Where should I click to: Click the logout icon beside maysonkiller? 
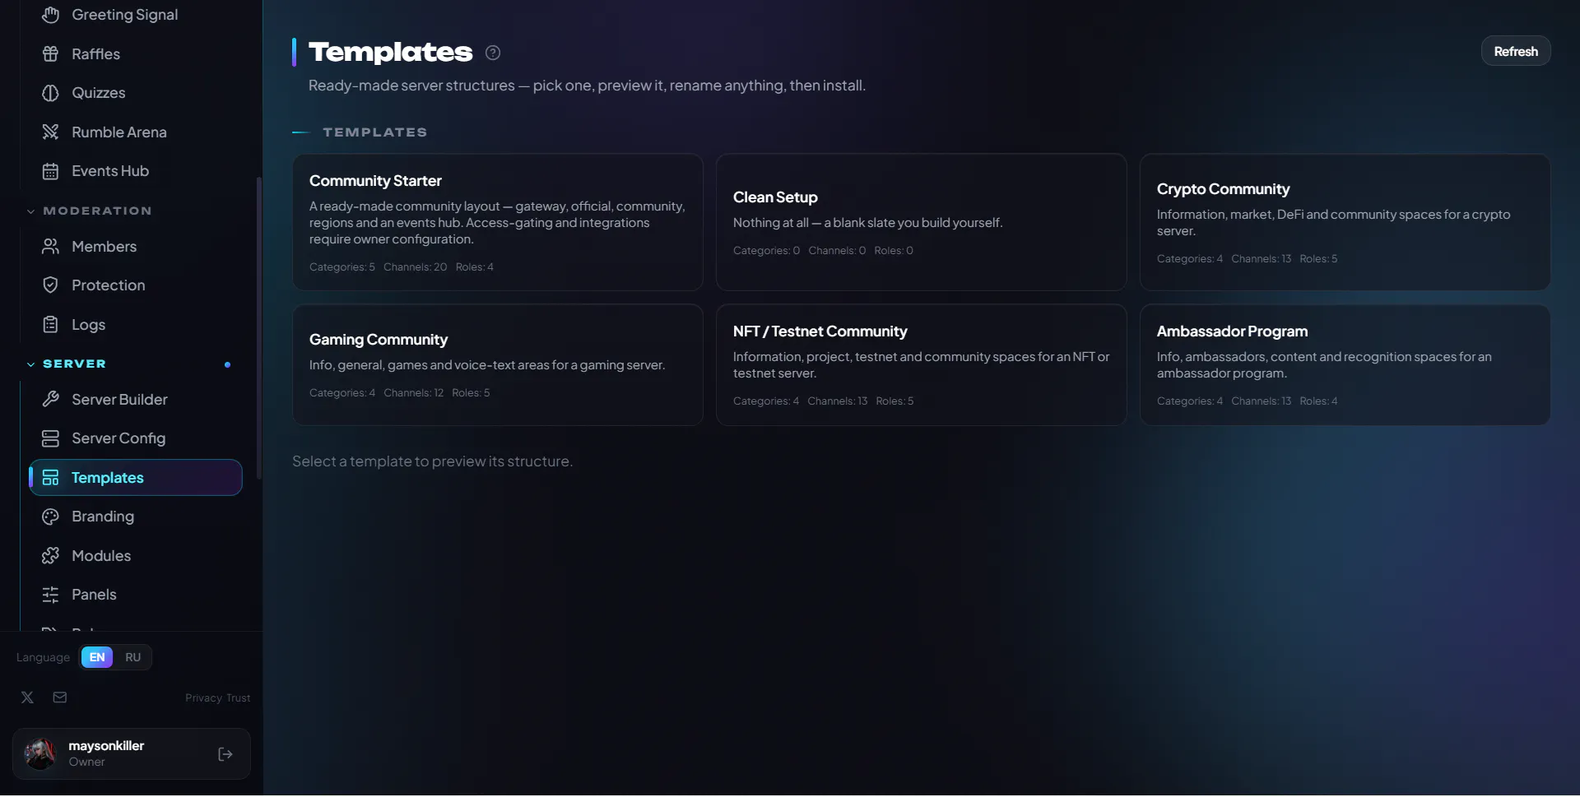point(225,754)
